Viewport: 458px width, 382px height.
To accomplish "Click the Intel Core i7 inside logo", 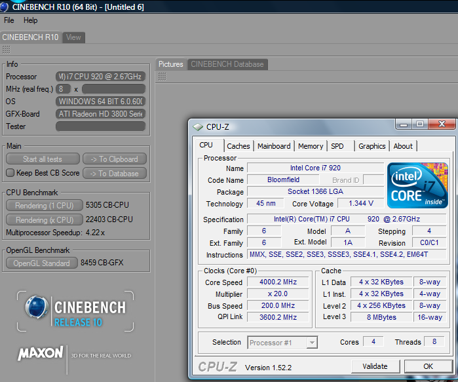I will tap(417, 185).
